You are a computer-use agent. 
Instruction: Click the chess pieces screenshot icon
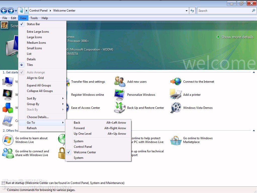point(5,25)
